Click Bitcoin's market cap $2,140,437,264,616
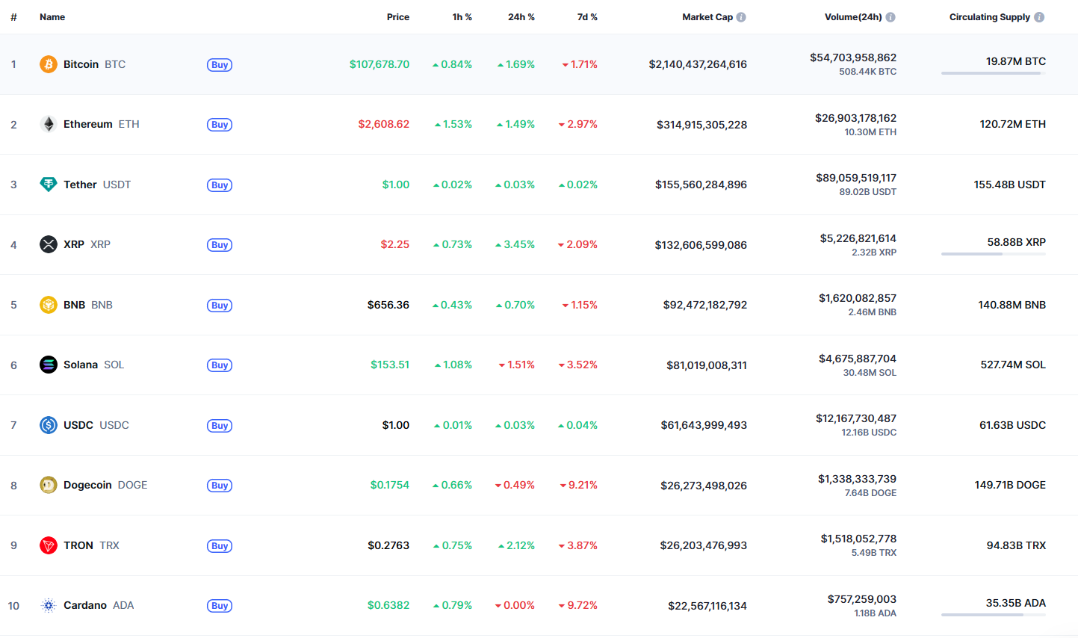The height and width of the screenshot is (638, 1078). tap(698, 64)
